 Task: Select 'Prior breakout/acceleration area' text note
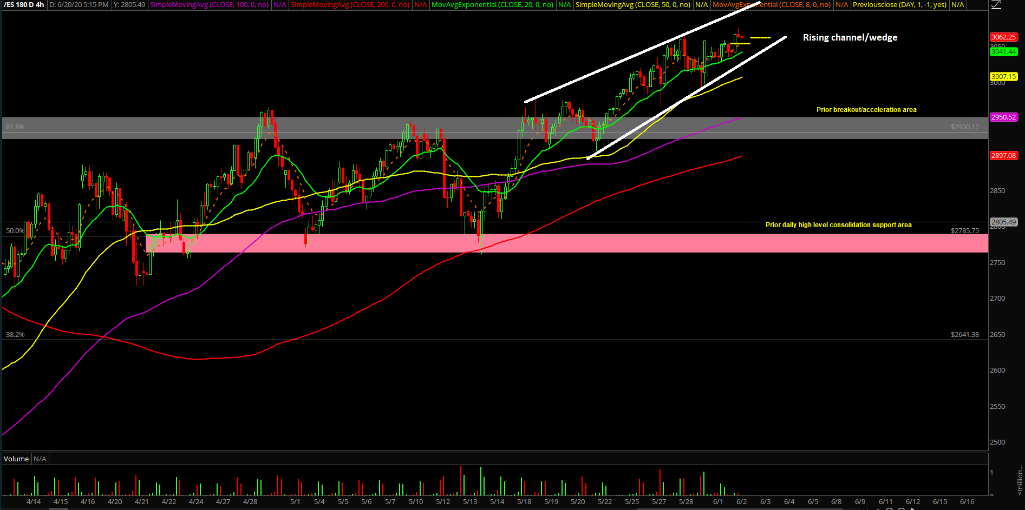(866, 110)
